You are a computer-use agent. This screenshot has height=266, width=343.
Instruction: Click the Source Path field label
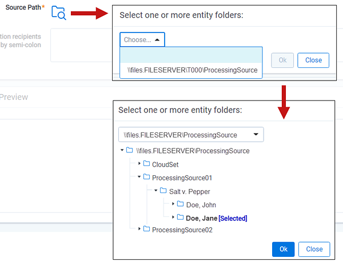25,7
